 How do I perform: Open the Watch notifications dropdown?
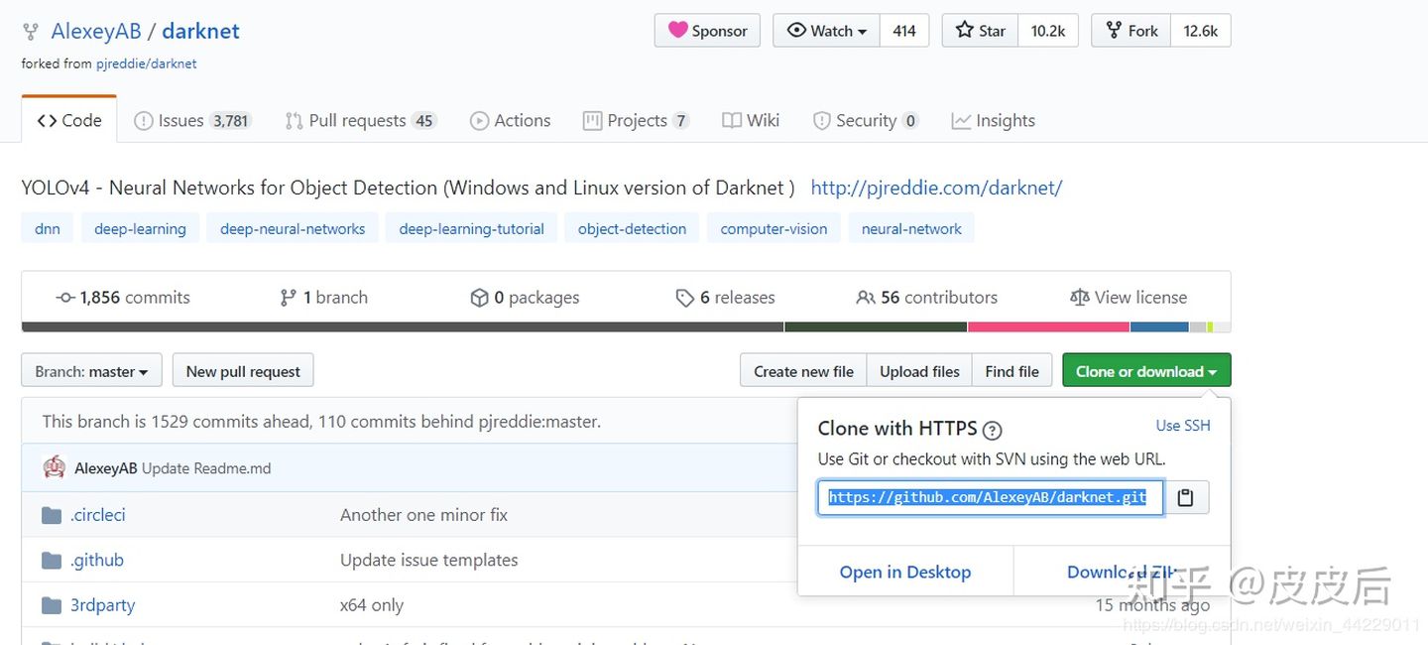click(826, 31)
